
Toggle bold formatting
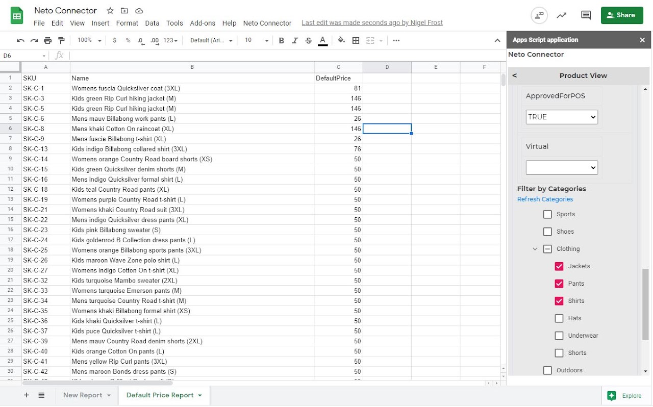(x=281, y=40)
